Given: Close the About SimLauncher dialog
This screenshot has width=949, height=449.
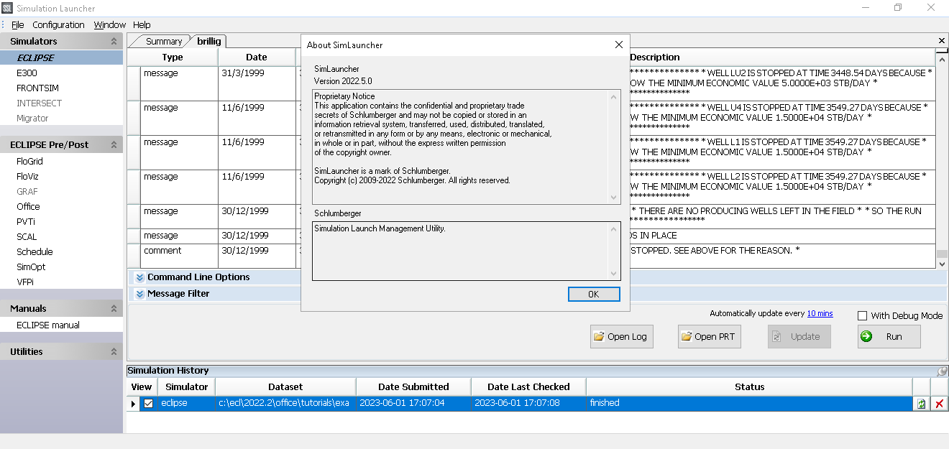Looking at the screenshot, I should tap(618, 45).
